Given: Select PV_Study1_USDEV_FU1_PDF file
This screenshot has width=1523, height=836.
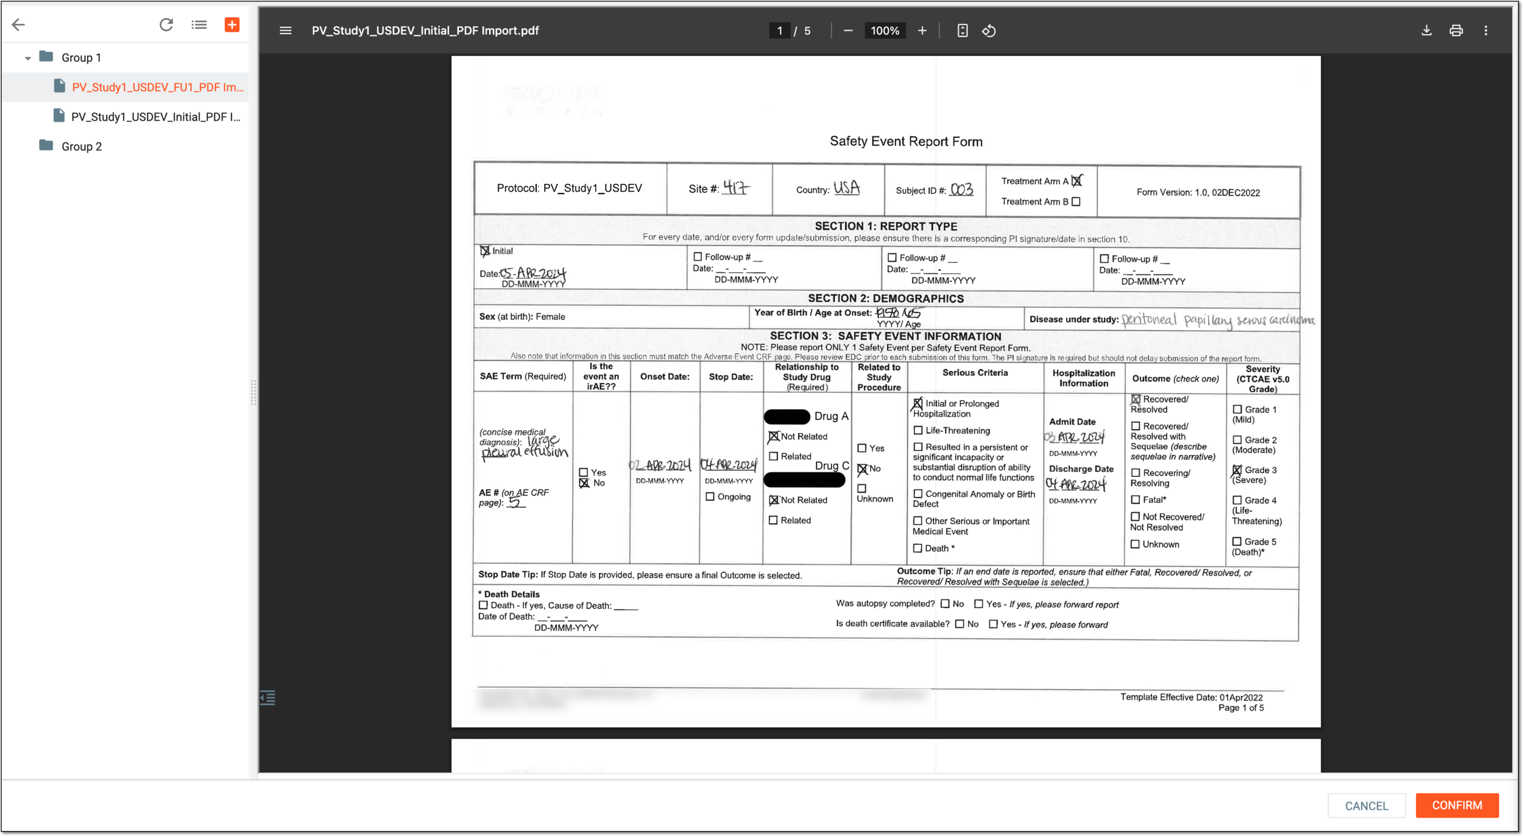Looking at the screenshot, I should [x=158, y=87].
